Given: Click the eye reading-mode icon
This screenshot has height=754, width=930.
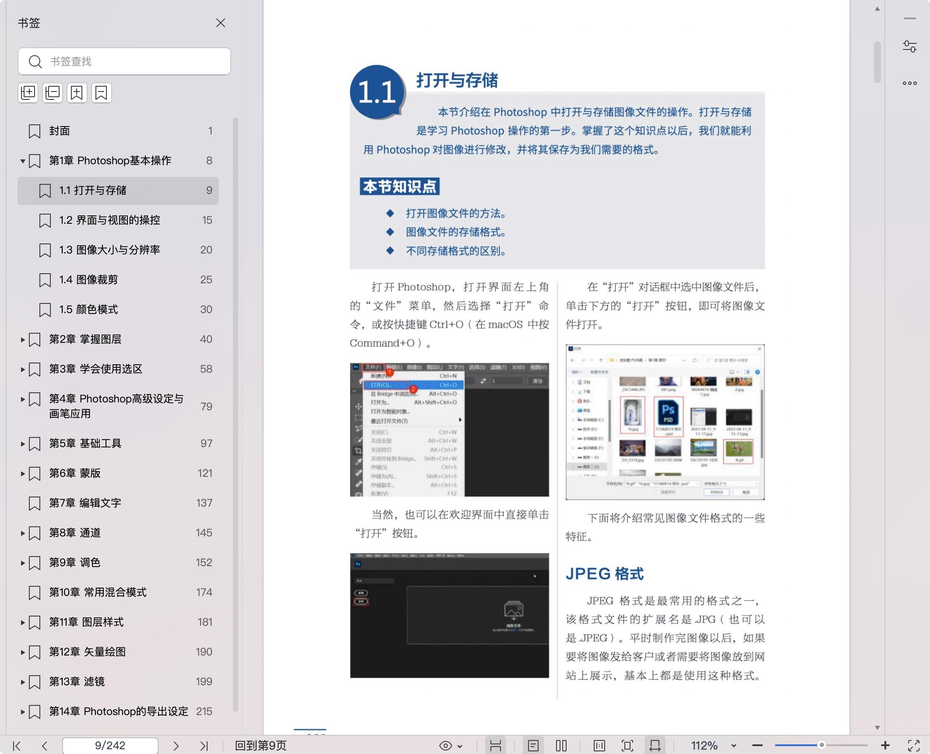Looking at the screenshot, I should point(445,746).
